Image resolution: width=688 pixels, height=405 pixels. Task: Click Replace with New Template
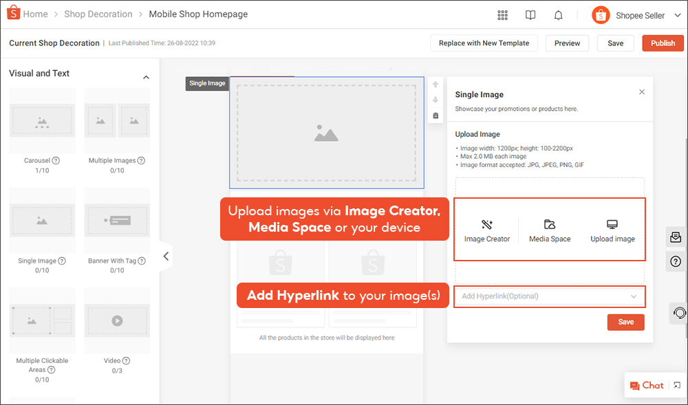pos(484,43)
